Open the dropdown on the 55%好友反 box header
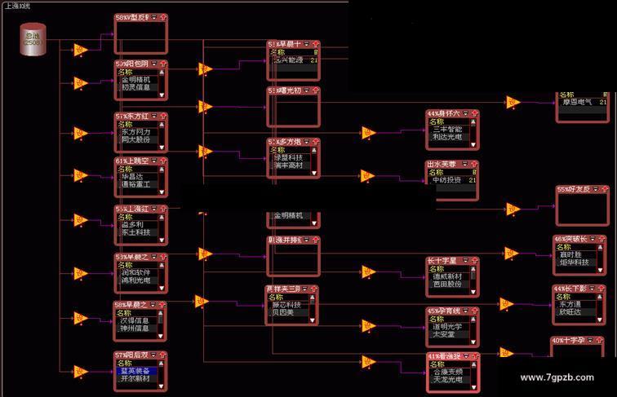This screenshot has width=617, height=397. tap(595, 189)
